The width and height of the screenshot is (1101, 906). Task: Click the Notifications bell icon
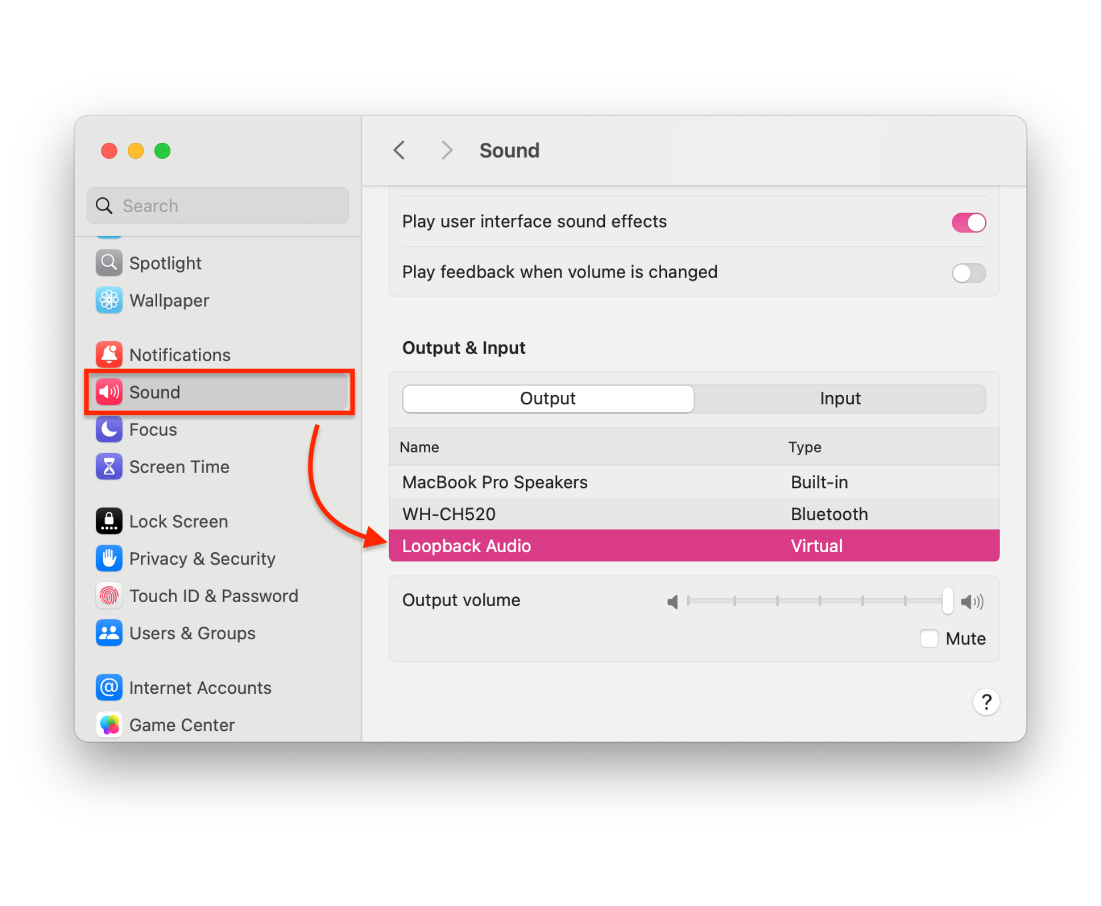tap(109, 355)
